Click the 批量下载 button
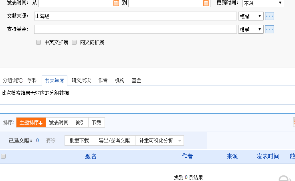This screenshot has width=295, height=181. tap(79, 140)
